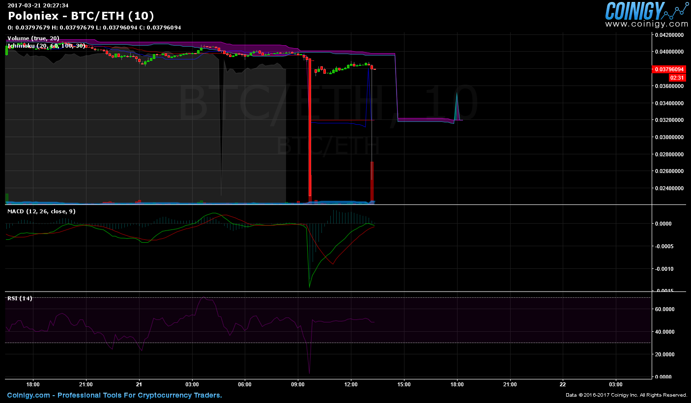691x403 pixels.
Task: Select the Ichimoku (20, 60, 100, 30) label
Action: click(46, 45)
